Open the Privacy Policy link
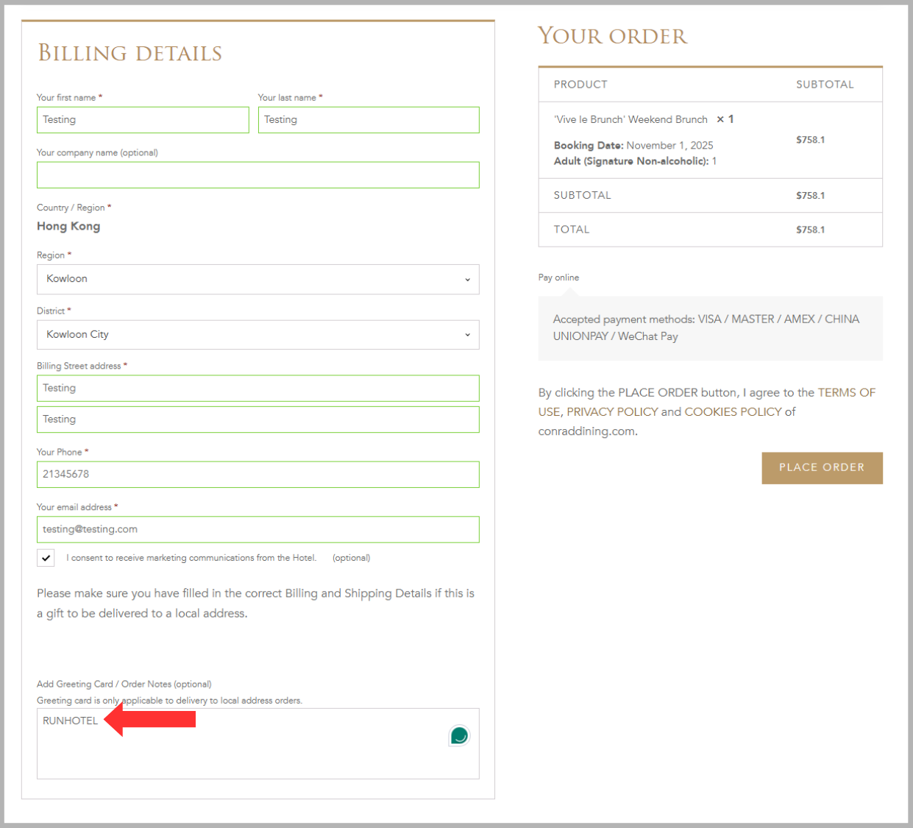The height and width of the screenshot is (828, 913). [x=612, y=412]
